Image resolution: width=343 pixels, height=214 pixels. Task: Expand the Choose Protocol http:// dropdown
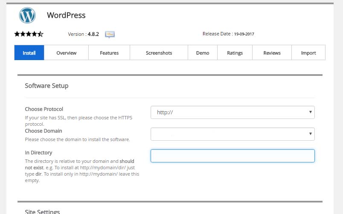pyautogui.click(x=233, y=113)
